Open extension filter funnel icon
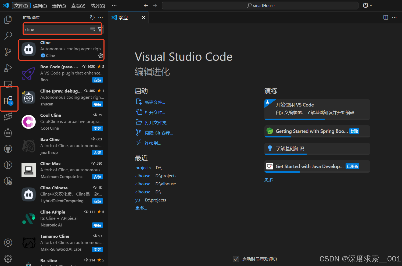 click(100, 29)
